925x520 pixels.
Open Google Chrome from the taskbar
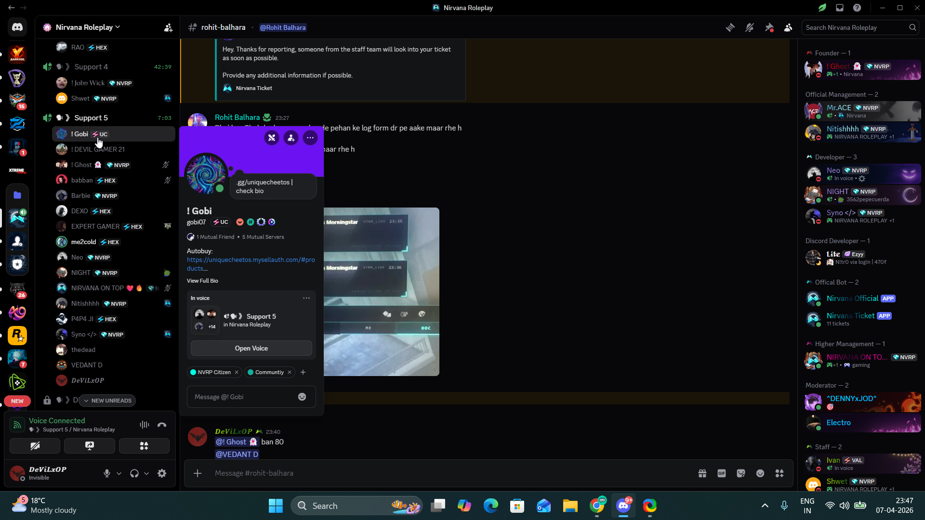pyautogui.click(x=597, y=506)
